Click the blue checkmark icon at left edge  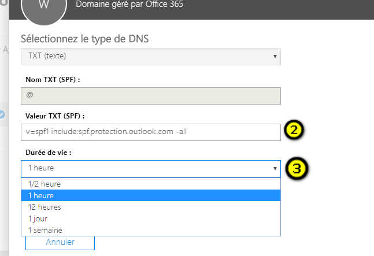pyautogui.click(x=2, y=114)
